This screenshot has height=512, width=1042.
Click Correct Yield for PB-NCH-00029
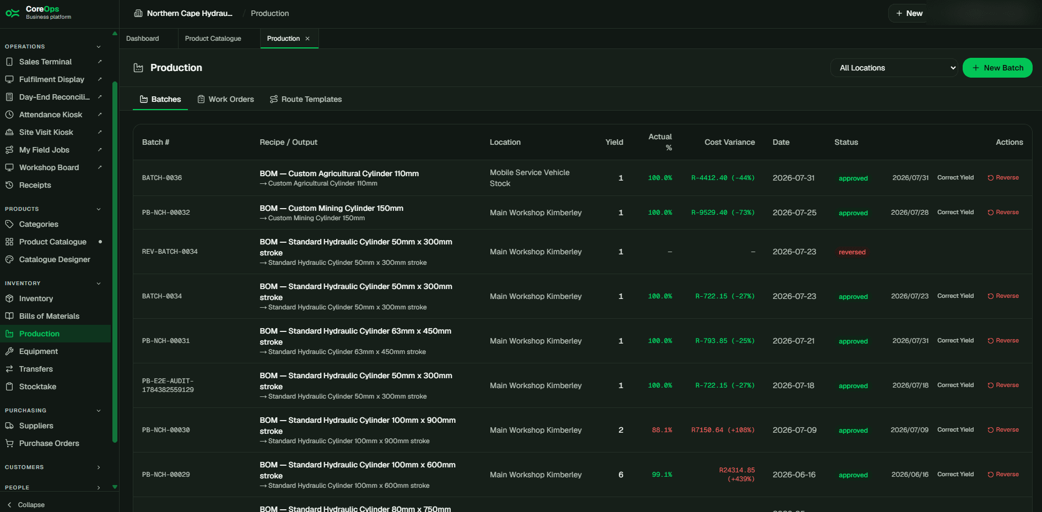[x=955, y=475]
